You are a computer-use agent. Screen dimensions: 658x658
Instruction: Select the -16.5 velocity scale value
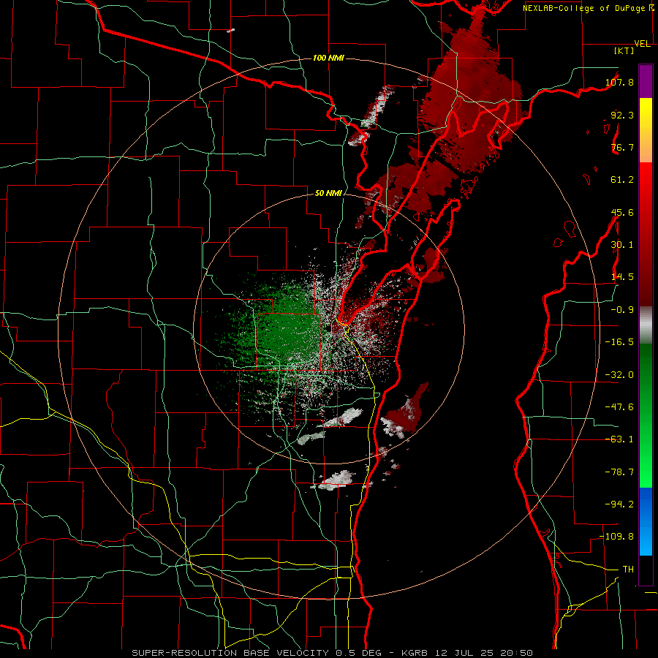619,342
